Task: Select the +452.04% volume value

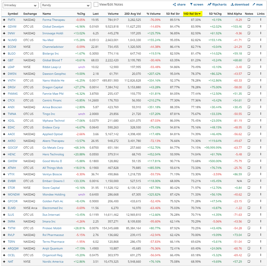Action: click(154, 154)
